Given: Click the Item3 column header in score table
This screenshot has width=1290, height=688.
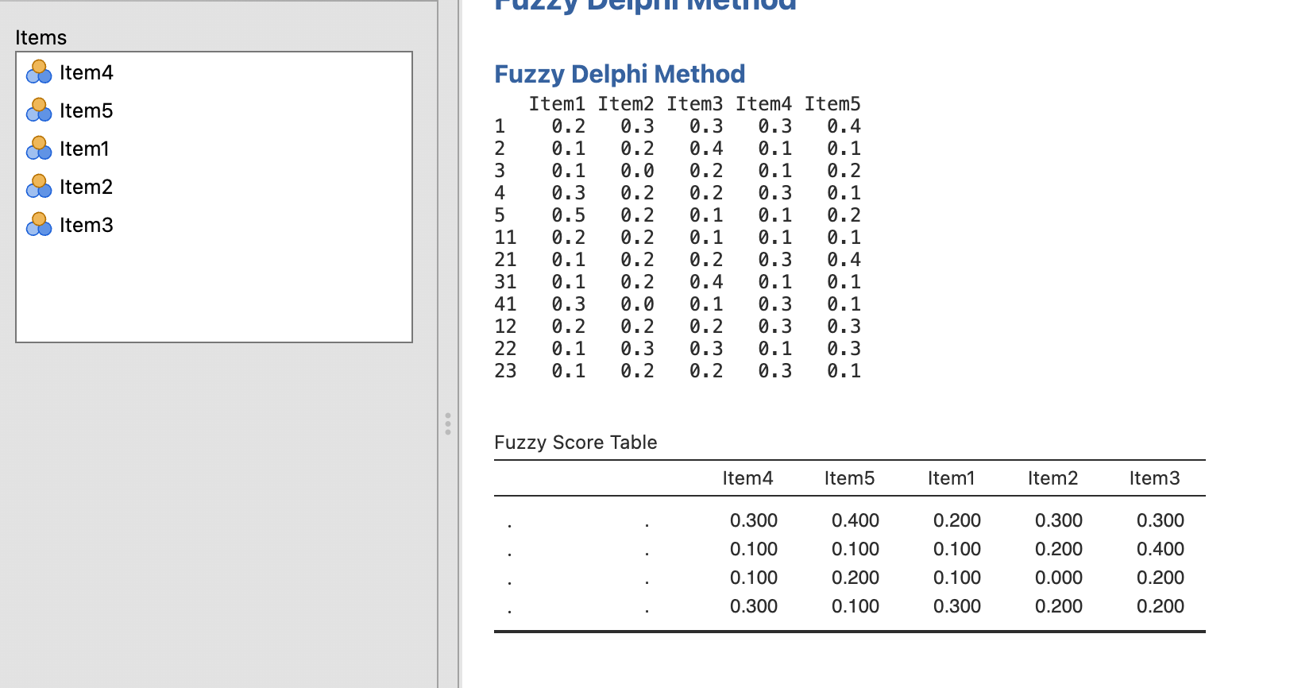Looking at the screenshot, I should (x=1155, y=478).
